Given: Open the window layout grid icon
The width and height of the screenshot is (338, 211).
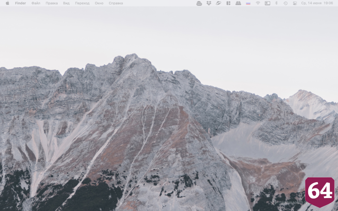Looking at the screenshot, I should tap(229, 3).
